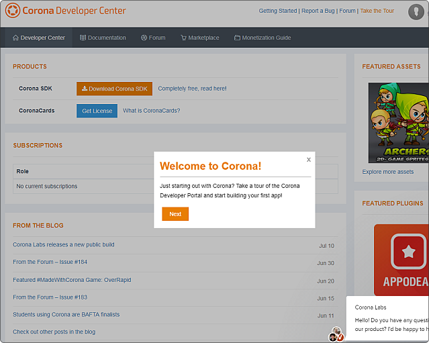Screen dimensions: 429x343
Task: Open the Developer Center tab
Action: pyautogui.click(x=39, y=38)
